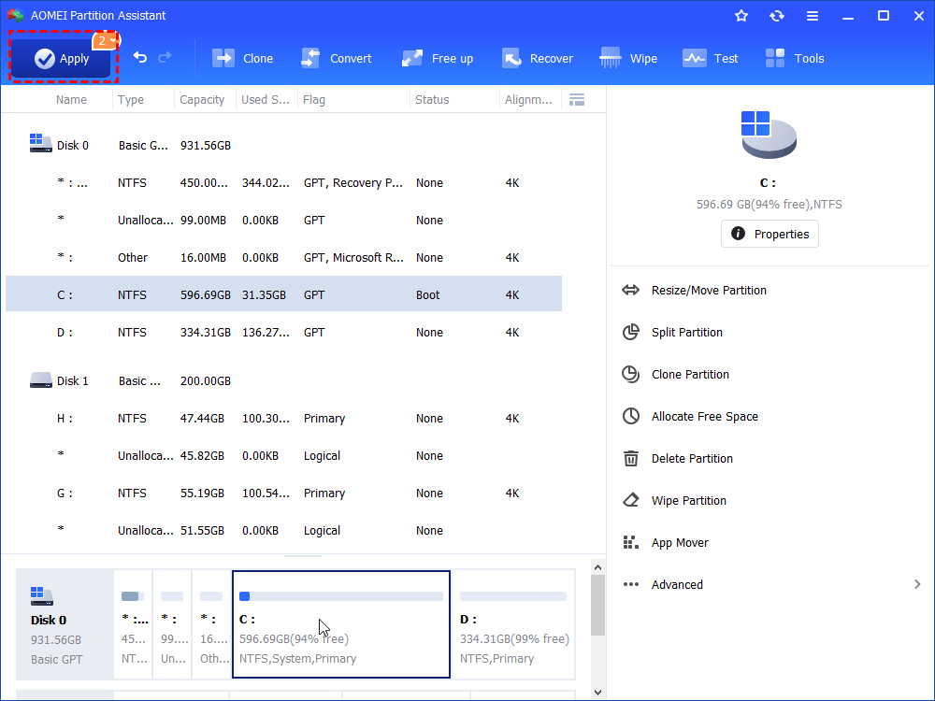The height and width of the screenshot is (701, 935).
Task: Select the 16.00MB Other partition row
Action: [284, 258]
